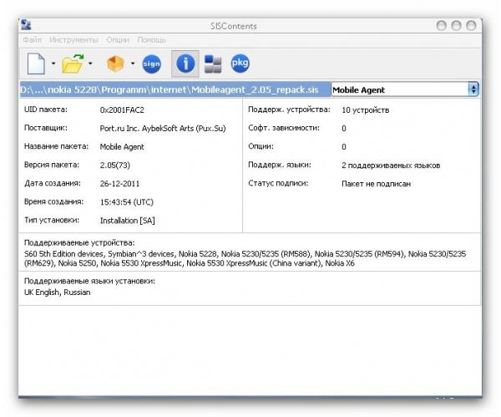Screen dimensions: 501x417
Task: Click vendor text Port.ru Inc. AybekSoft Arts
Action: (x=163, y=129)
